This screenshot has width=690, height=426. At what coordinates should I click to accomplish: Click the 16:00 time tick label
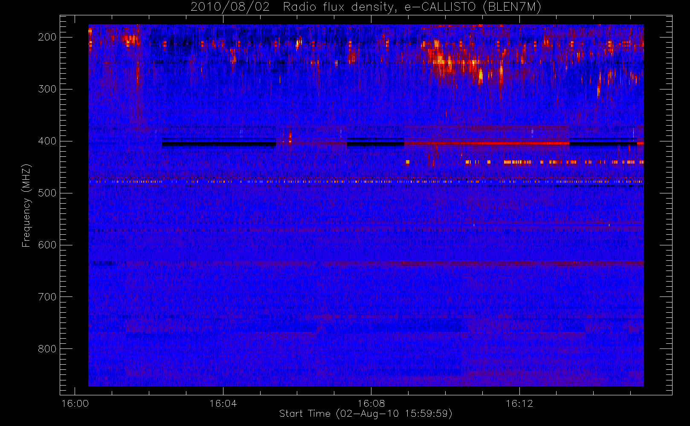pos(75,403)
